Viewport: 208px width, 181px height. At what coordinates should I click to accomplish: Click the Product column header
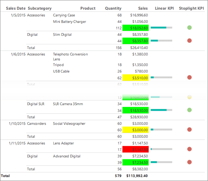(88, 8)
